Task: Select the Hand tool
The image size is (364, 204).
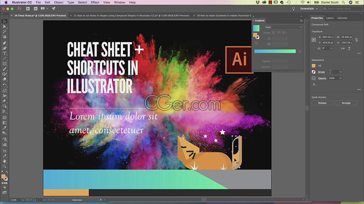Action: click(x=5, y=161)
